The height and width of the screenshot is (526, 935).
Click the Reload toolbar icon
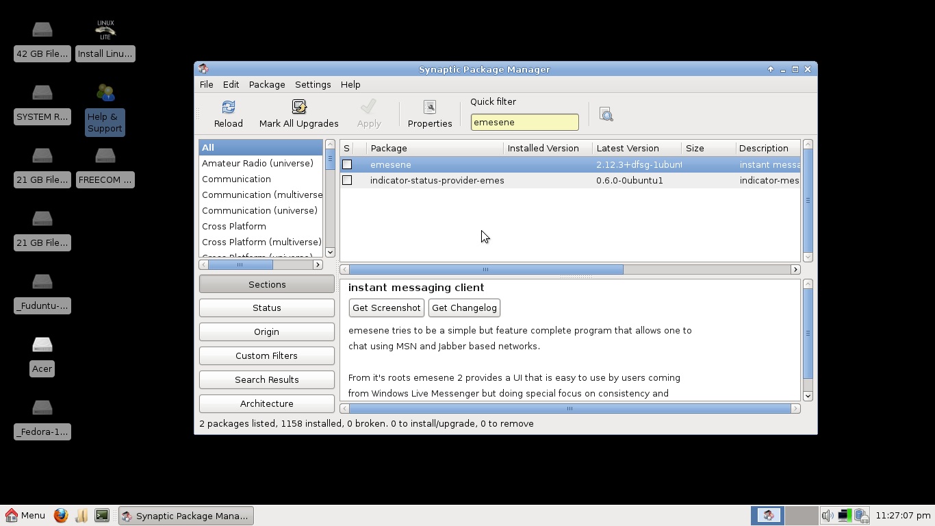[228, 107]
